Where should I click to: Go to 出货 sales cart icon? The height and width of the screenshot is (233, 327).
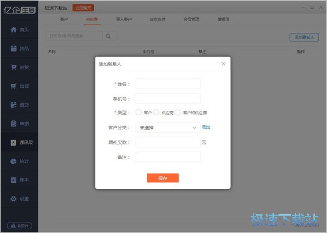click(14, 86)
